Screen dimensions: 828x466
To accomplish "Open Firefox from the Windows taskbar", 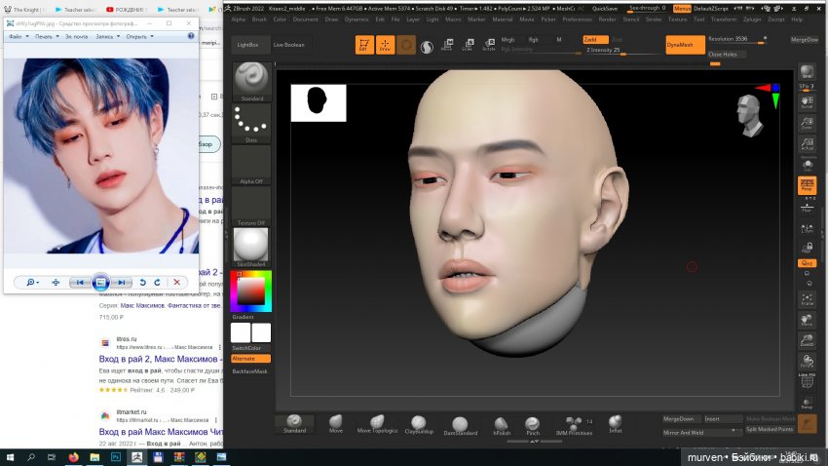I will point(73,457).
